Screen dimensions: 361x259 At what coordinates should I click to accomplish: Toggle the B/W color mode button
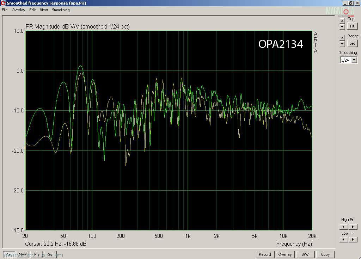305,254
